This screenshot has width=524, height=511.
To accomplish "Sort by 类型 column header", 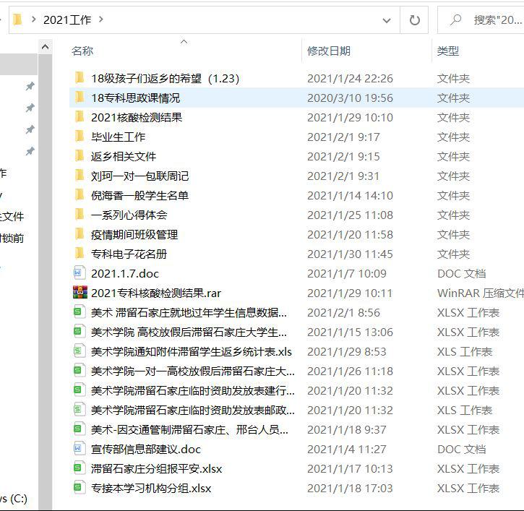I will (x=448, y=51).
